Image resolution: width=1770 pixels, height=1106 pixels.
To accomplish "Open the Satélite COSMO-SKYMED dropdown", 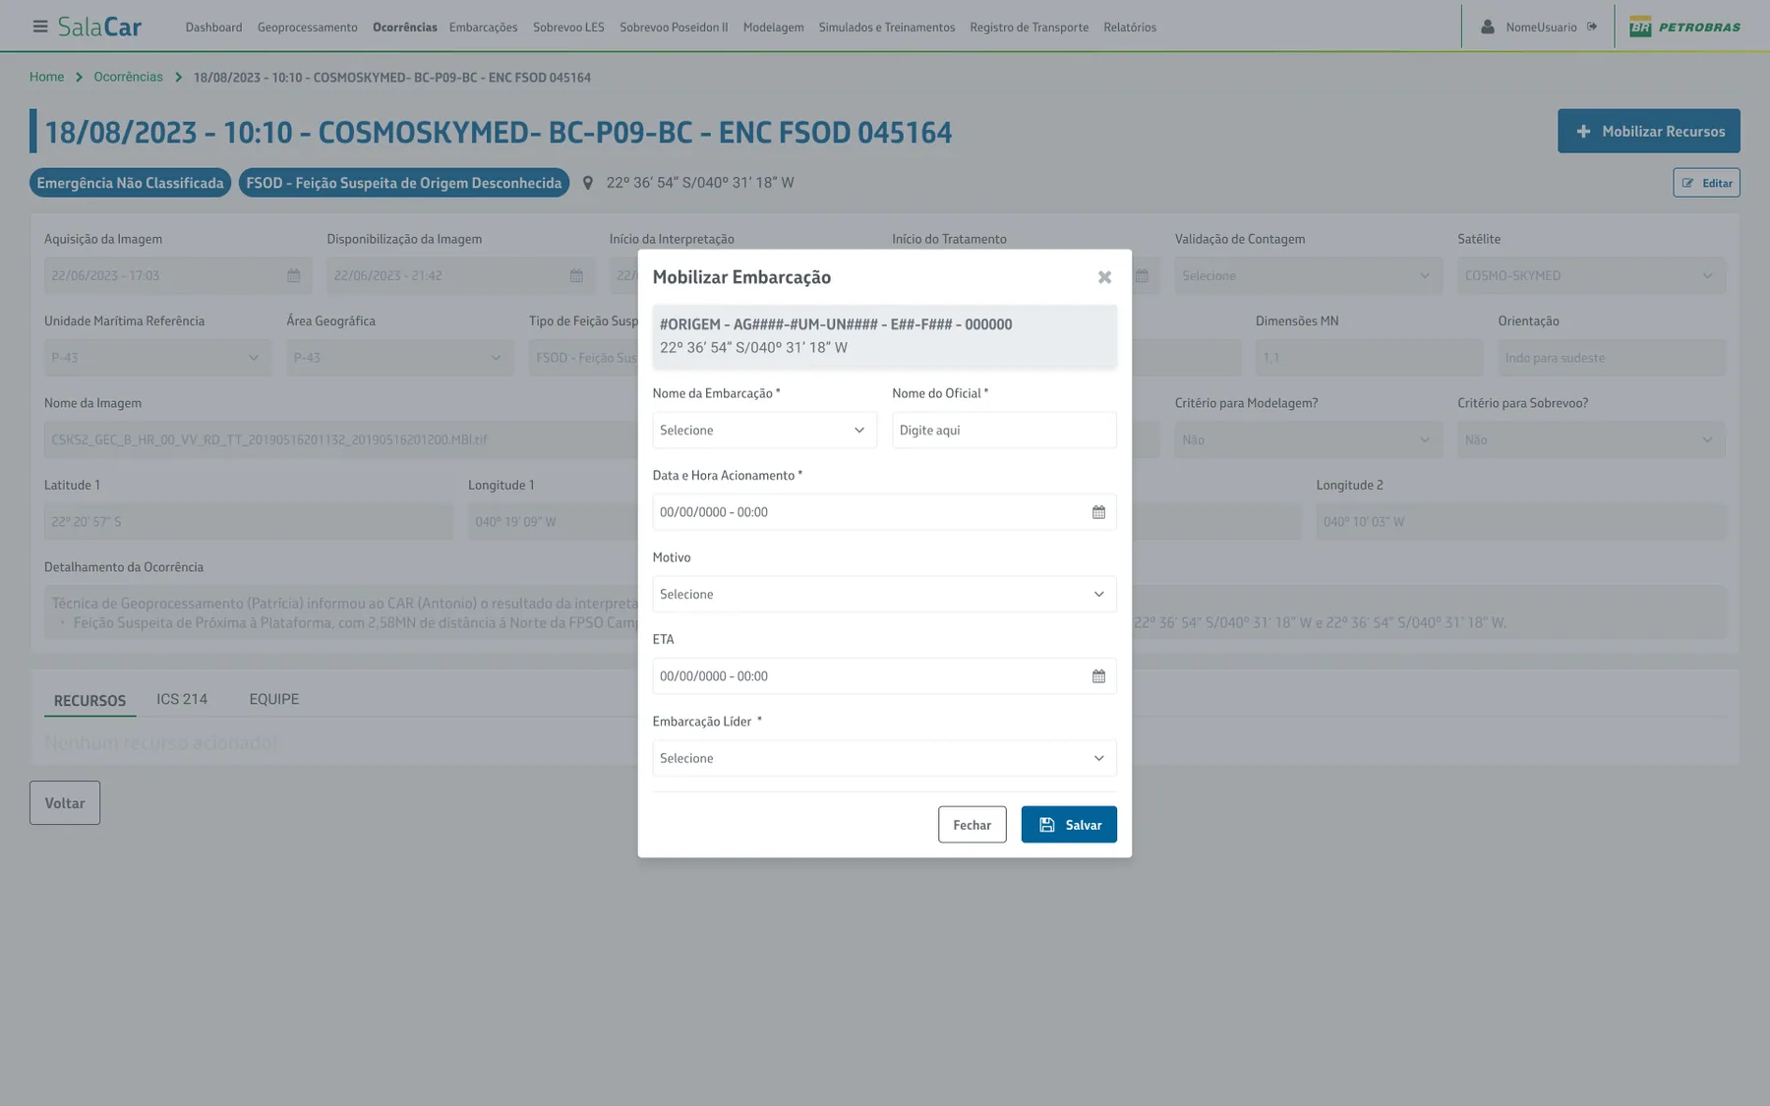I will coord(1591,276).
